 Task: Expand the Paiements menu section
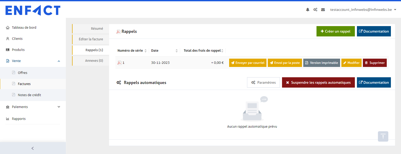click(x=59, y=107)
